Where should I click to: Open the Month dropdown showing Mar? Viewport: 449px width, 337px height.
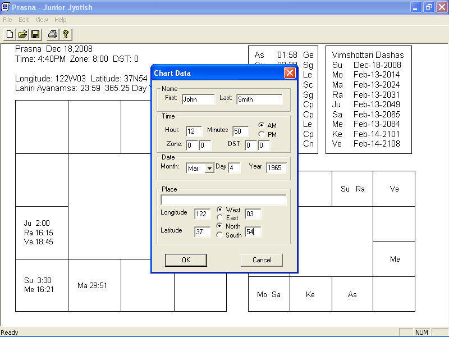pyautogui.click(x=209, y=168)
